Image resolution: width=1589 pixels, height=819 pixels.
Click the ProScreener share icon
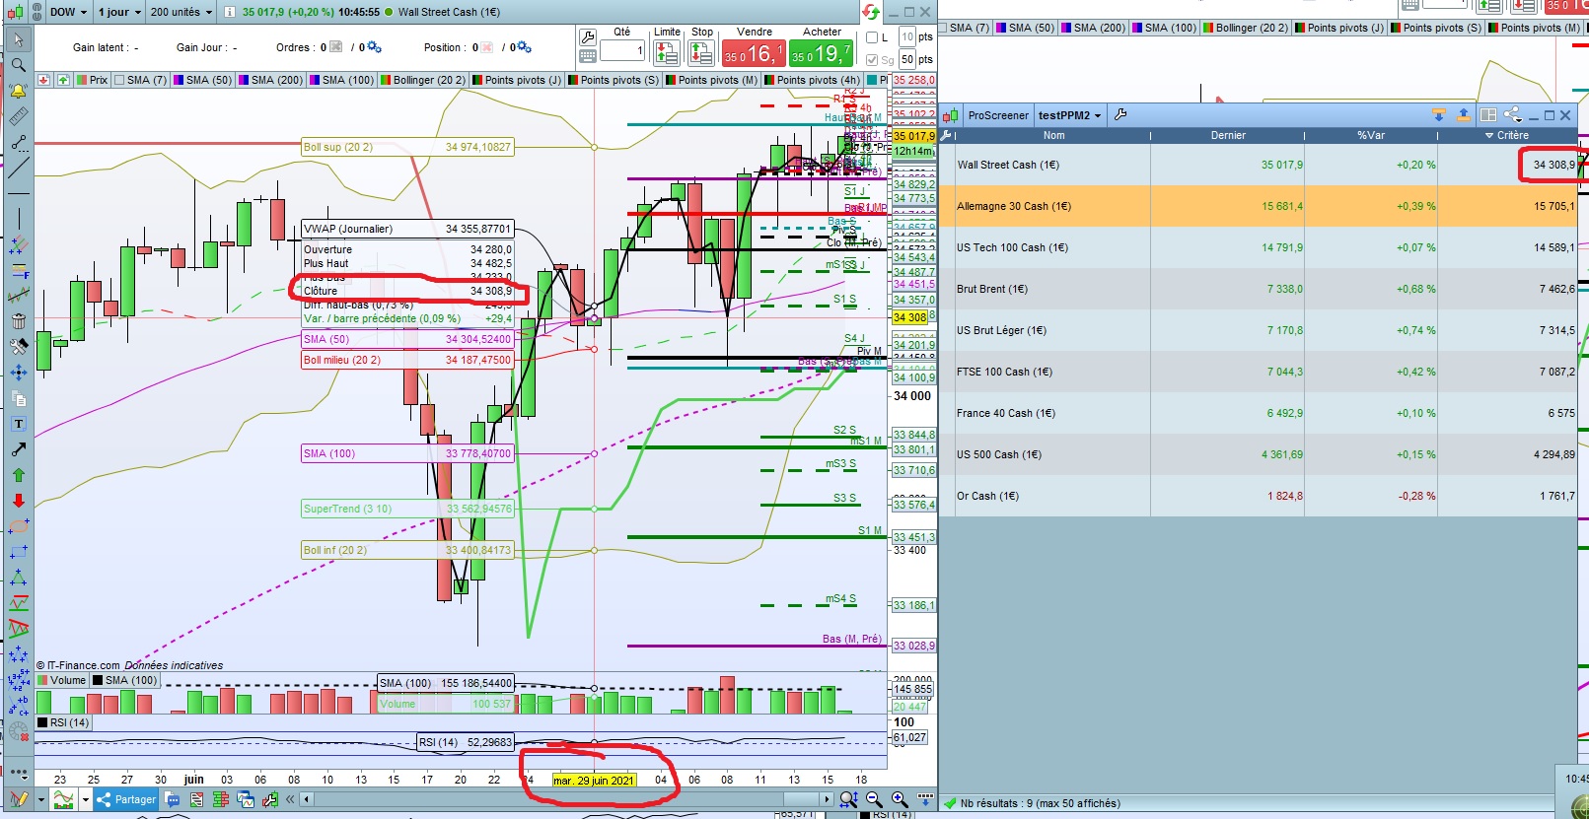coord(1512,115)
